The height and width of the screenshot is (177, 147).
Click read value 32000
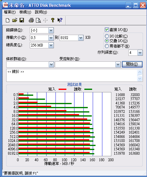click(x=135, y=95)
